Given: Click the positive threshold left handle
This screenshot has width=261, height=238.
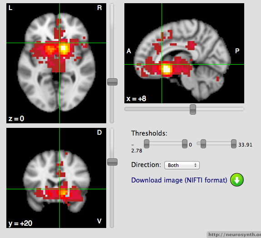Looking at the screenshot, I should pyautogui.click(x=203, y=144).
